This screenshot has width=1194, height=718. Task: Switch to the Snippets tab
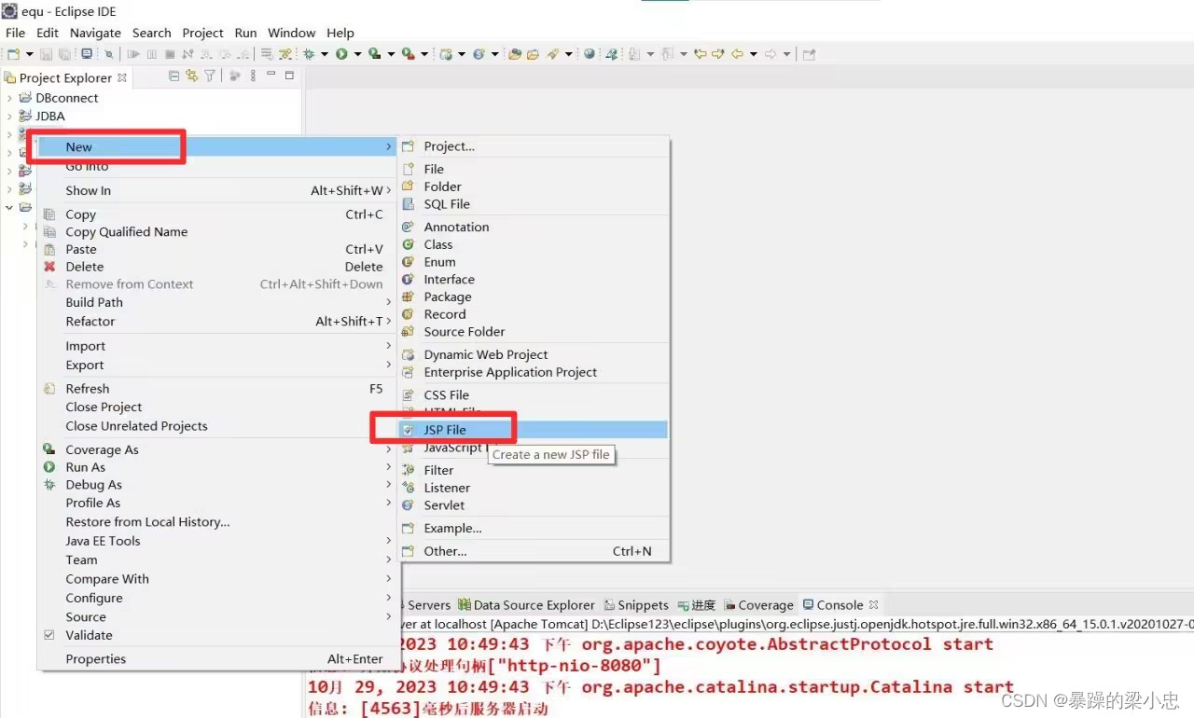tap(636, 605)
